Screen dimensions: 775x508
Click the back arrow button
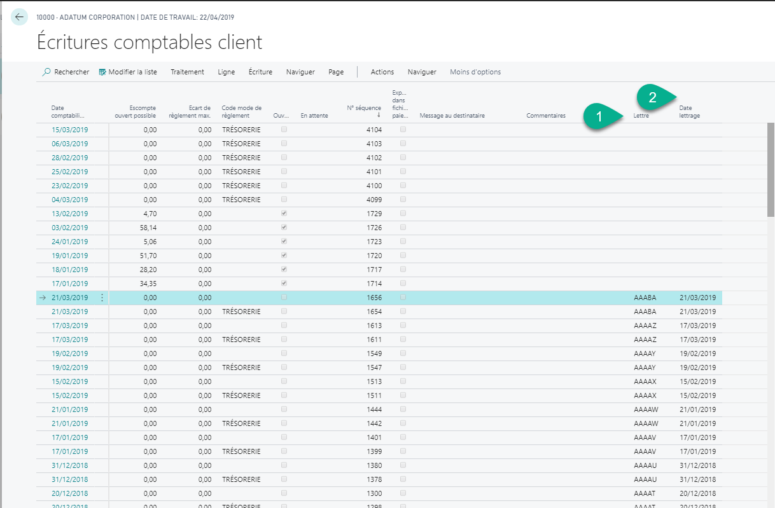tap(20, 17)
